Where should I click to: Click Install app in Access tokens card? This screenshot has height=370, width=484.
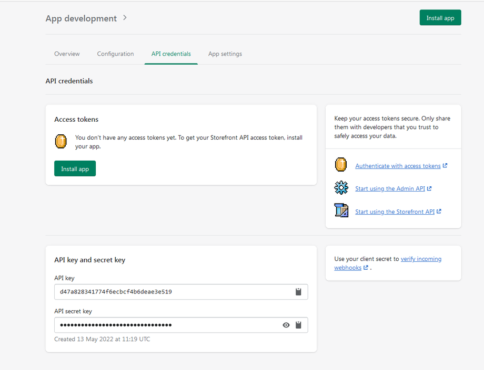point(75,169)
